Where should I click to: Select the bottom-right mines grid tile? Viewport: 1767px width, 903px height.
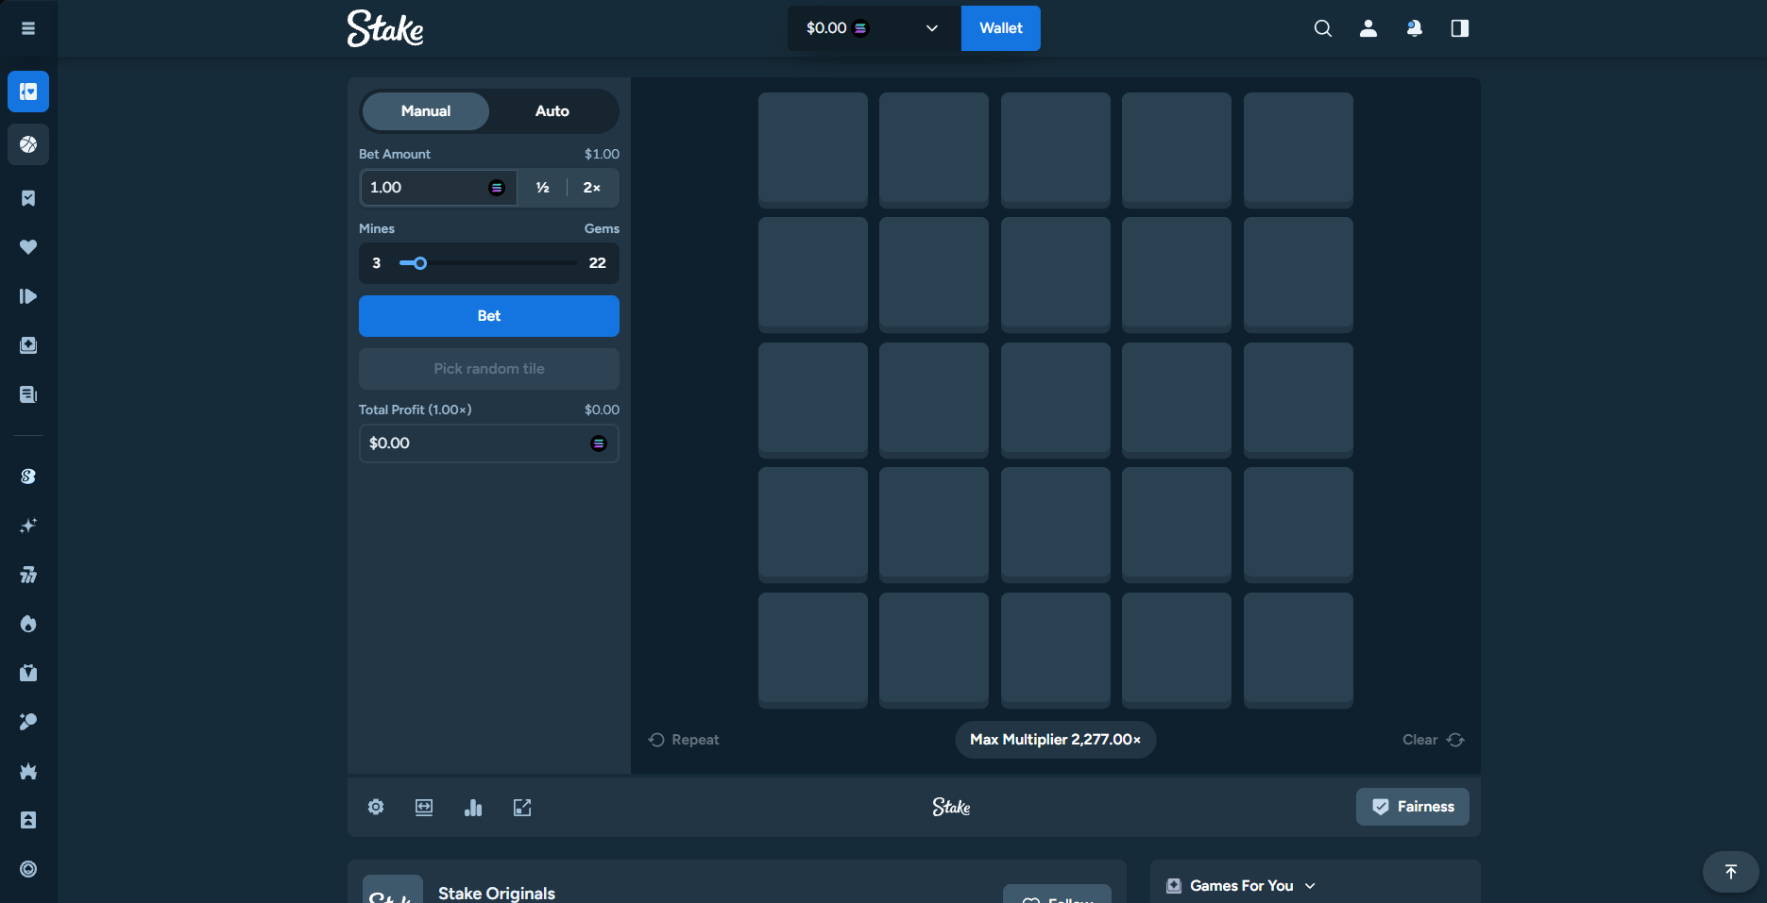point(1299,650)
